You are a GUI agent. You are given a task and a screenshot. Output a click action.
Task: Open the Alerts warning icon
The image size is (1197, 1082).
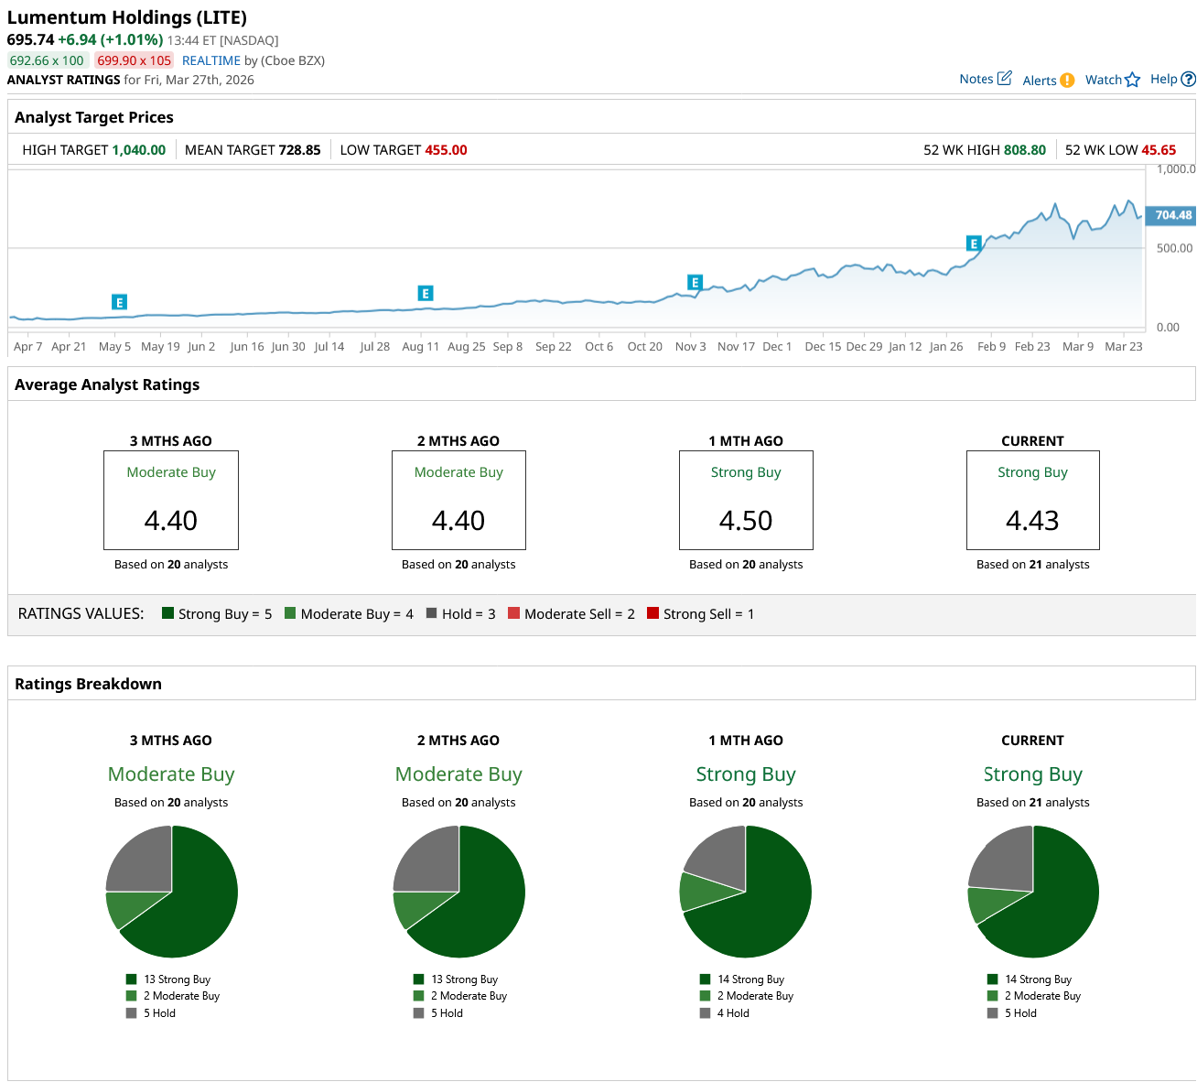[1067, 81]
